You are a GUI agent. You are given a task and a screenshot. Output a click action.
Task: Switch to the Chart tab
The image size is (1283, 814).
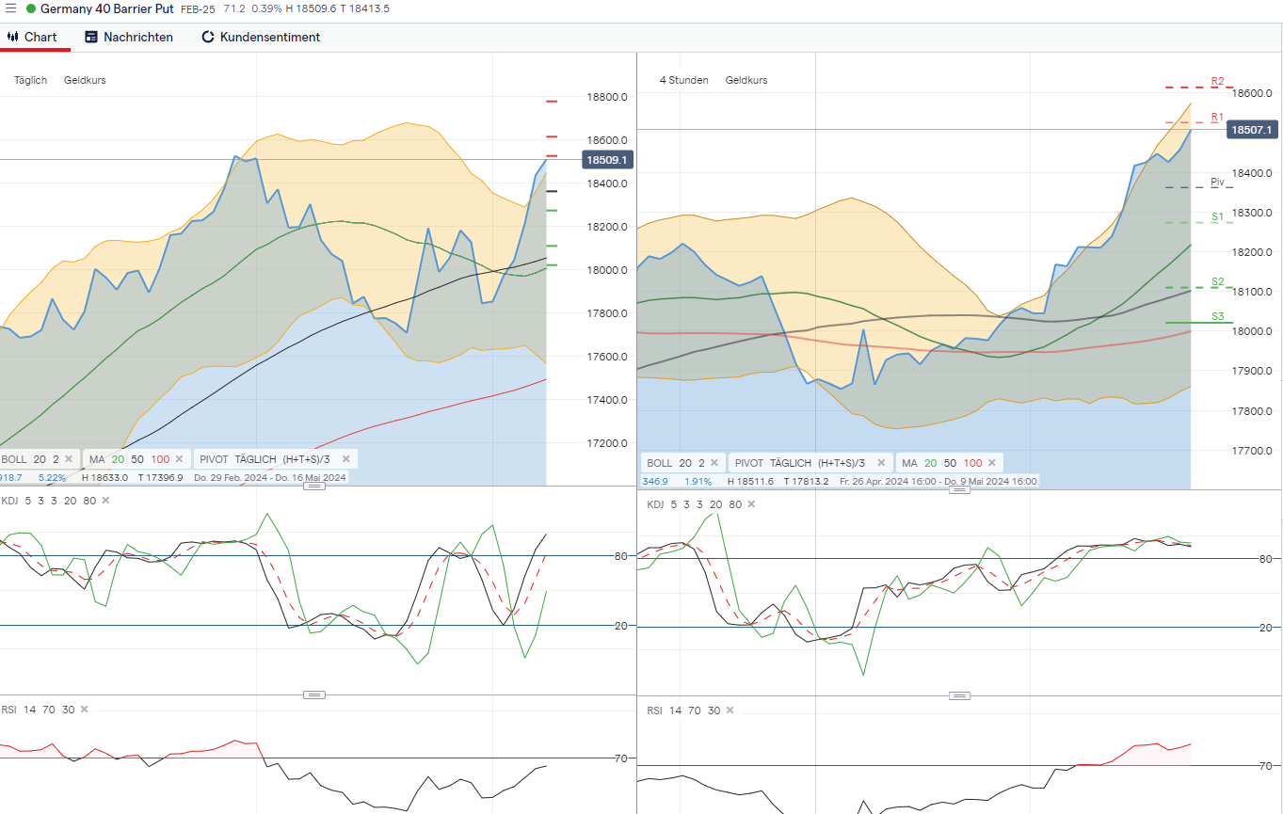tap(34, 37)
